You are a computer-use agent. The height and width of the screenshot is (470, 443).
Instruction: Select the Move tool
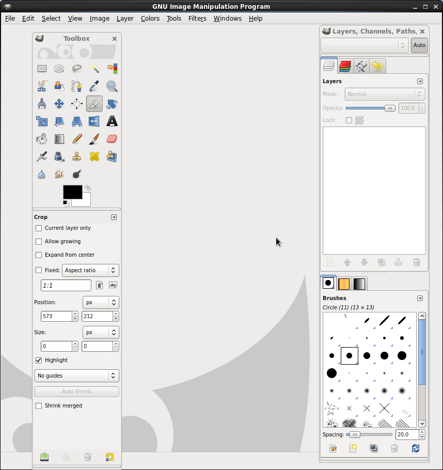point(59,104)
